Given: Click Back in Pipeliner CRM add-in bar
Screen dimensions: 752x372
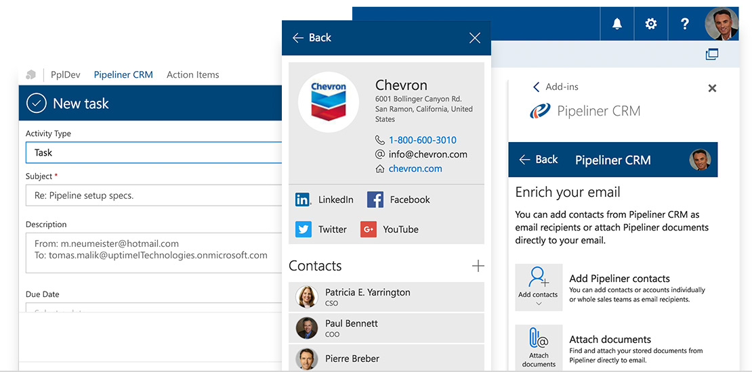Looking at the screenshot, I should (x=539, y=160).
